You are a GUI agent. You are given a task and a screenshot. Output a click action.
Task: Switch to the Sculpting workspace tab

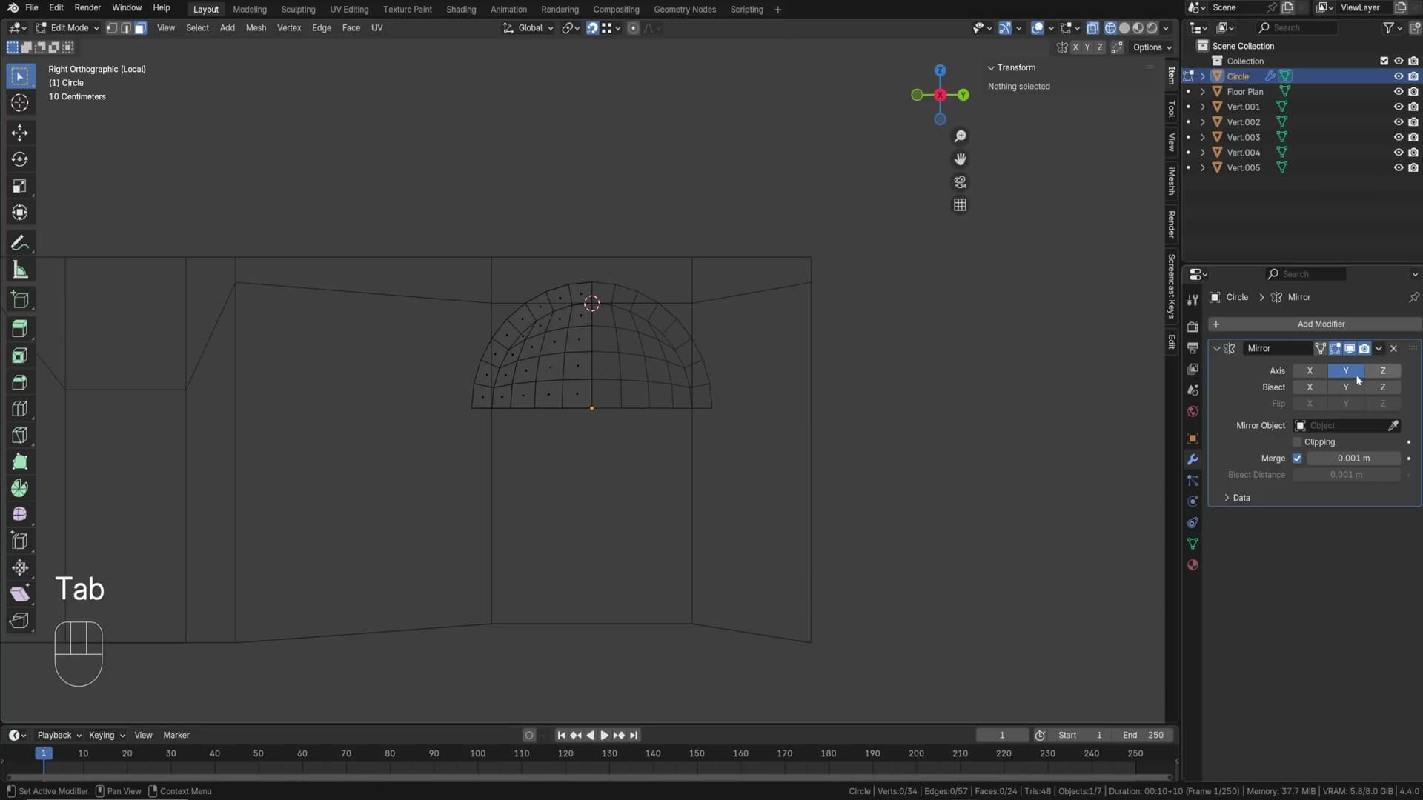(298, 9)
